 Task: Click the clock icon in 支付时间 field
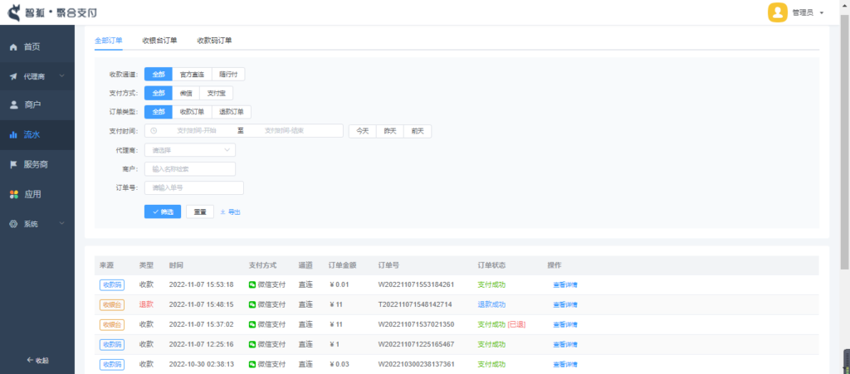[154, 131]
